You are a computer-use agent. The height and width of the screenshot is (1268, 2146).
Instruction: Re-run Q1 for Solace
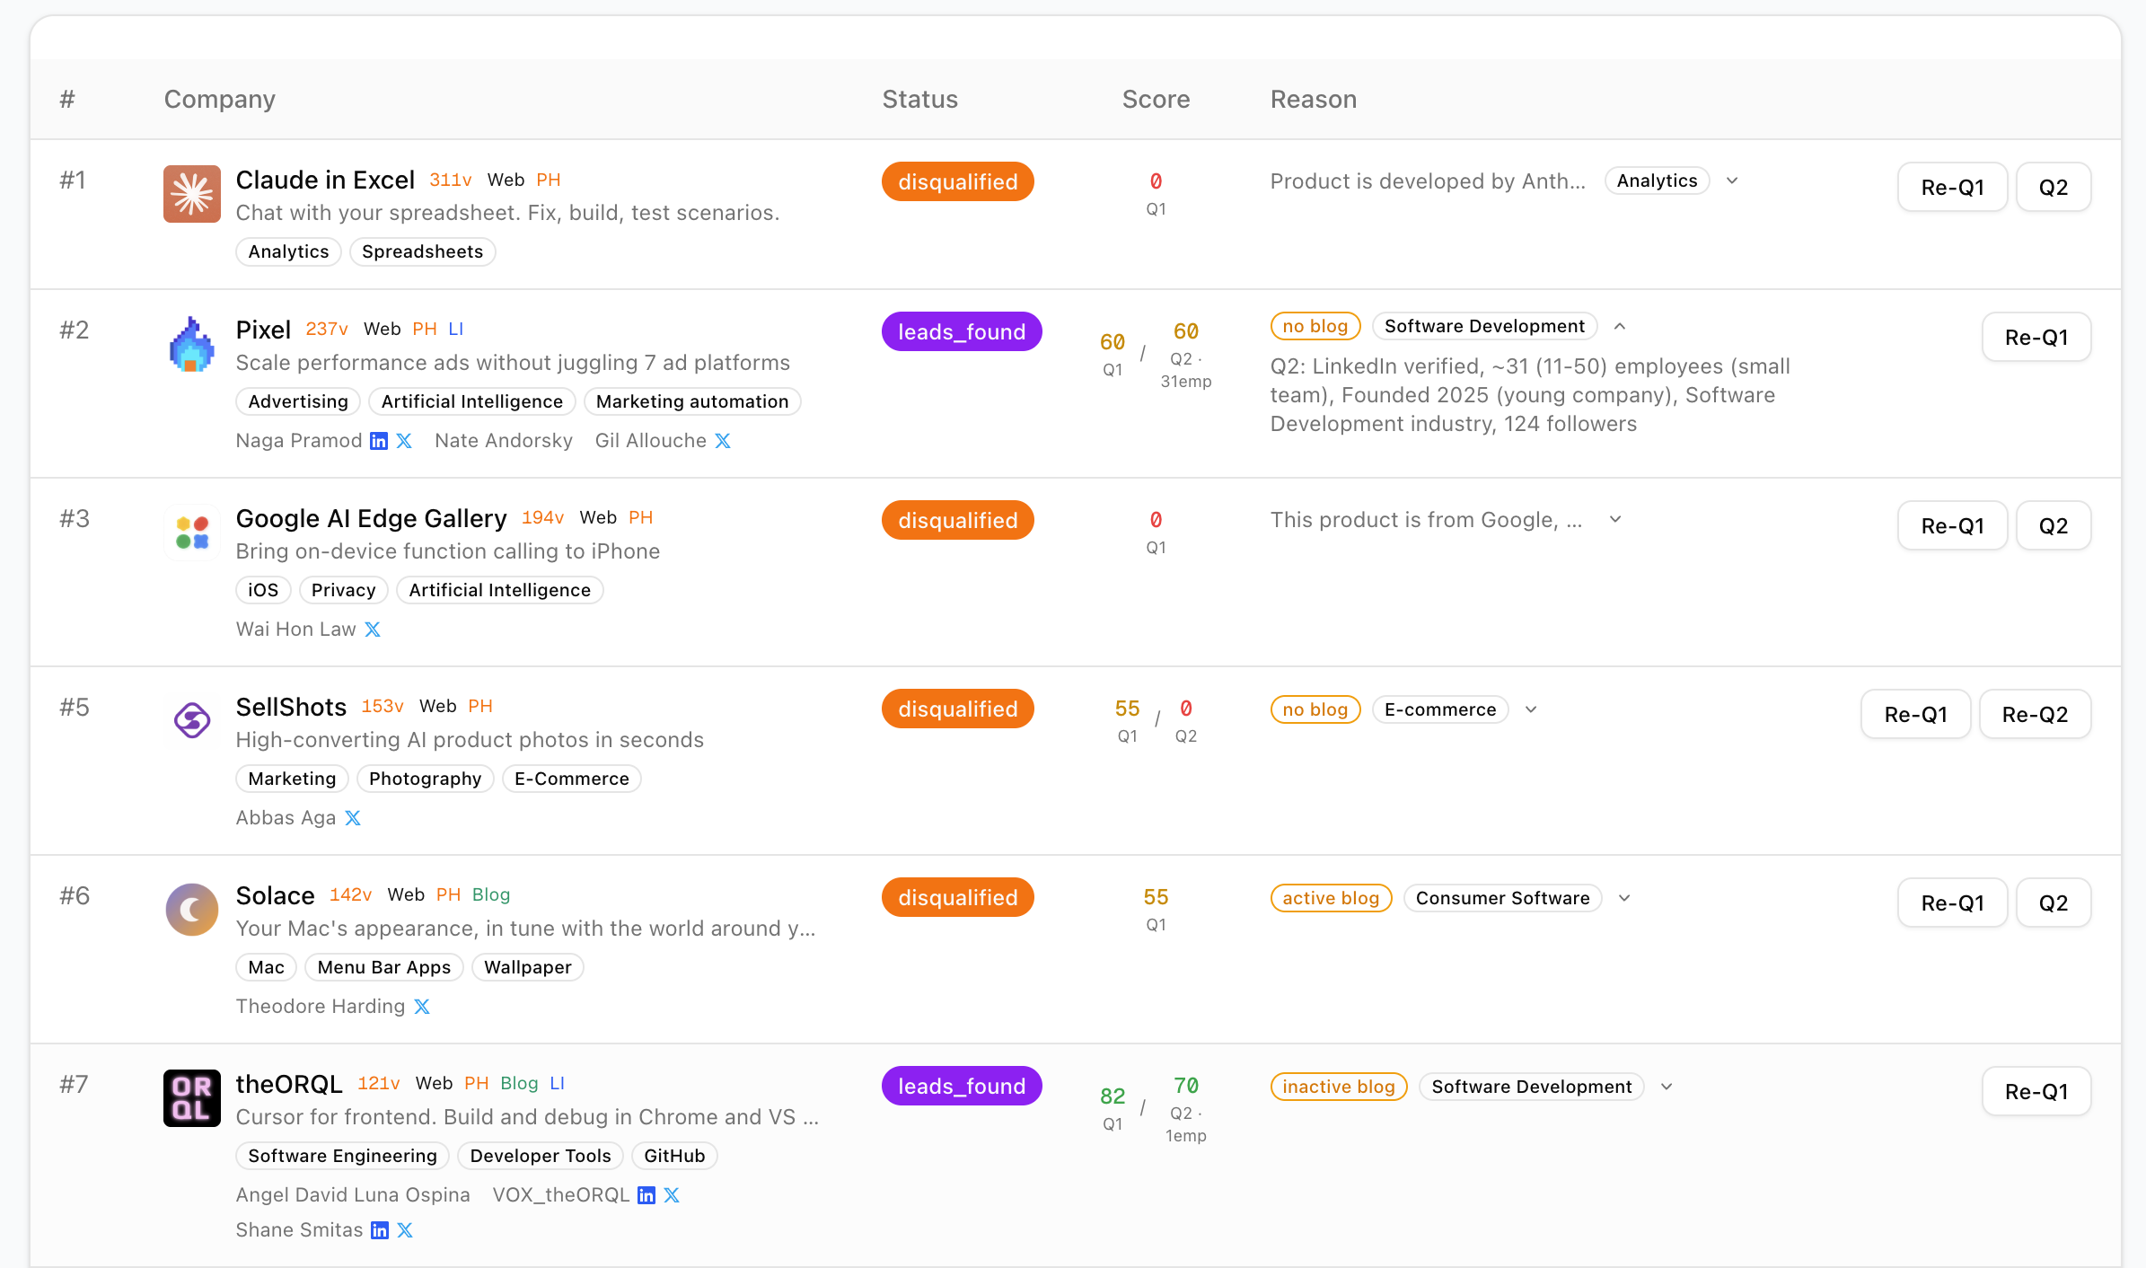tap(1952, 903)
